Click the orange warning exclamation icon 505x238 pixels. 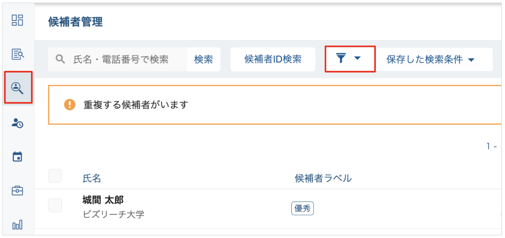(x=70, y=105)
